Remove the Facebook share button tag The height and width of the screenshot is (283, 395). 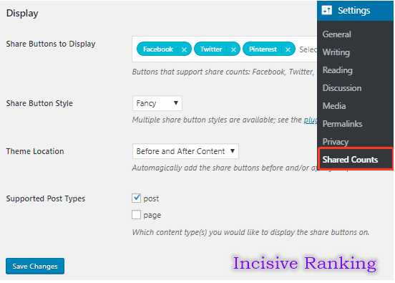[184, 49]
